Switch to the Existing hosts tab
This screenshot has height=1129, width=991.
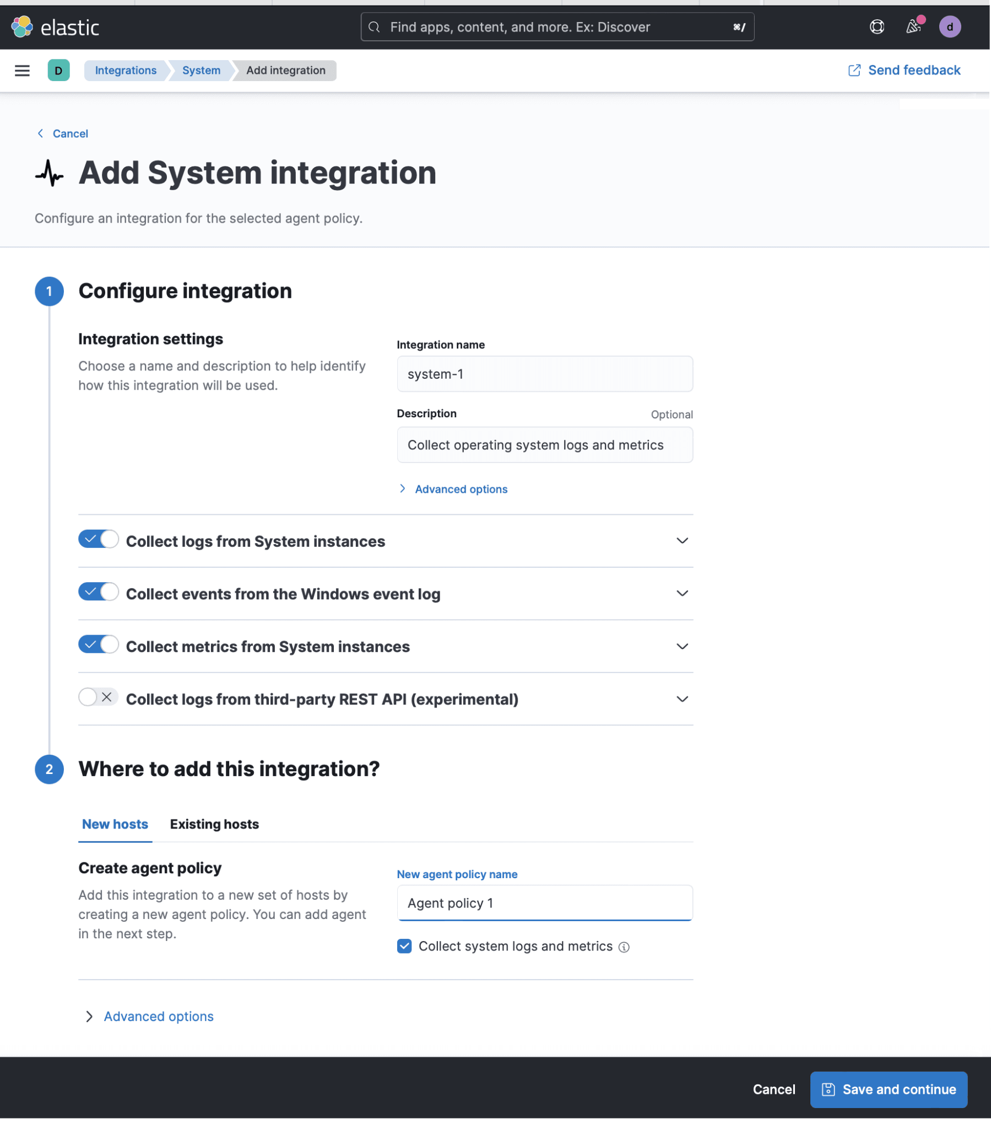(x=214, y=824)
